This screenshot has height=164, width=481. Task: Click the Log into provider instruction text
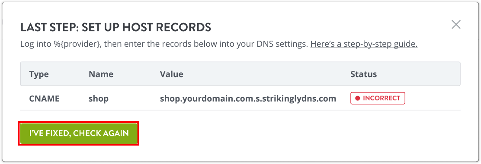[x=164, y=44]
